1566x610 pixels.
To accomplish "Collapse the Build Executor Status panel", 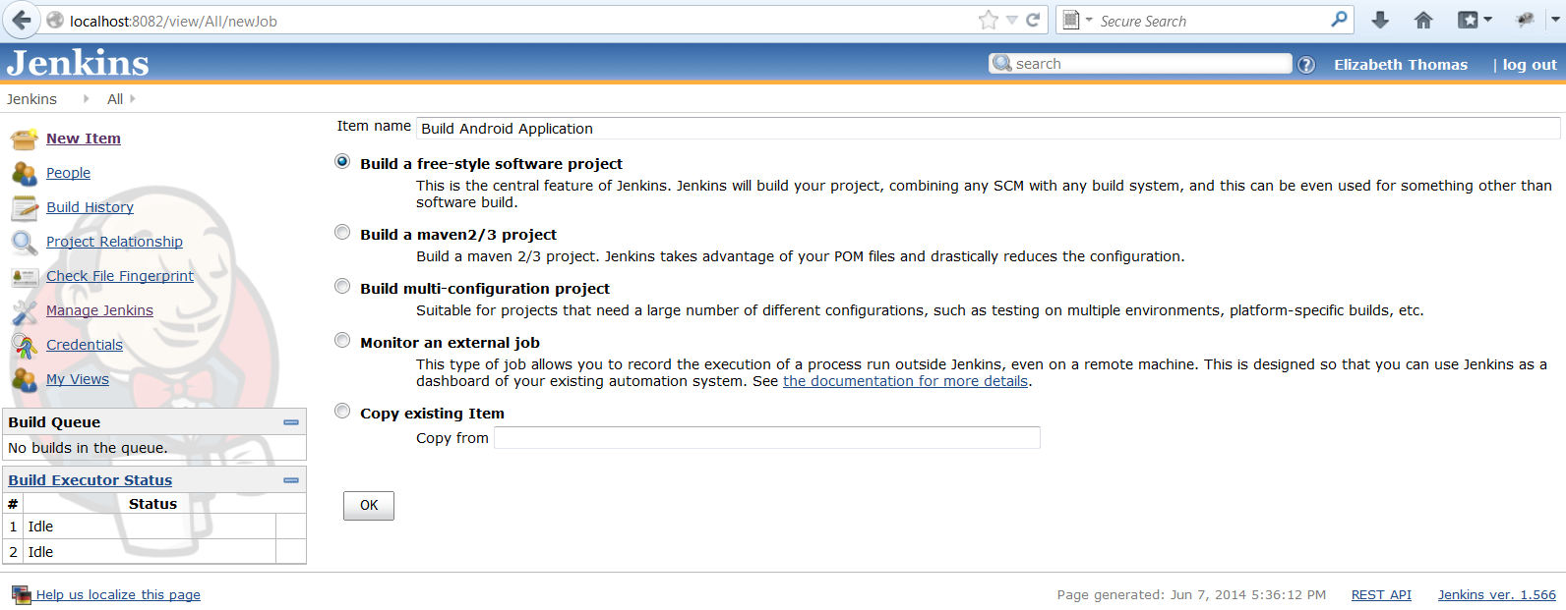I will point(291,480).
